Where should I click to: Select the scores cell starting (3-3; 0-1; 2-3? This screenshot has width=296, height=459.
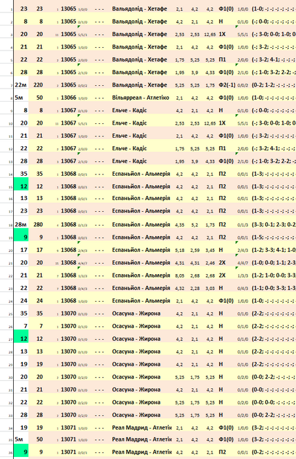click(x=274, y=224)
